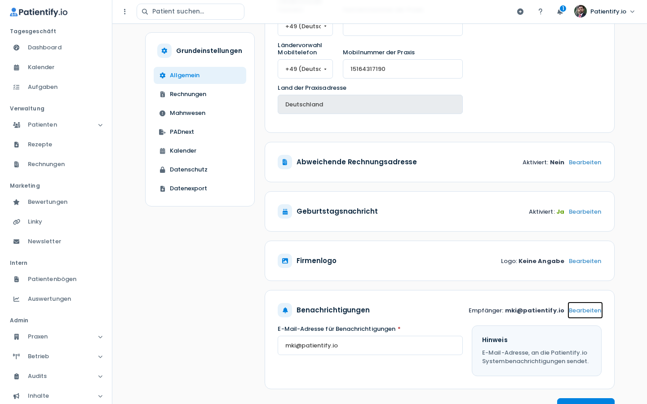The image size is (647, 404).
Task: Edit Firmenlogo via Bearbeiten link
Action: tap(585, 261)
